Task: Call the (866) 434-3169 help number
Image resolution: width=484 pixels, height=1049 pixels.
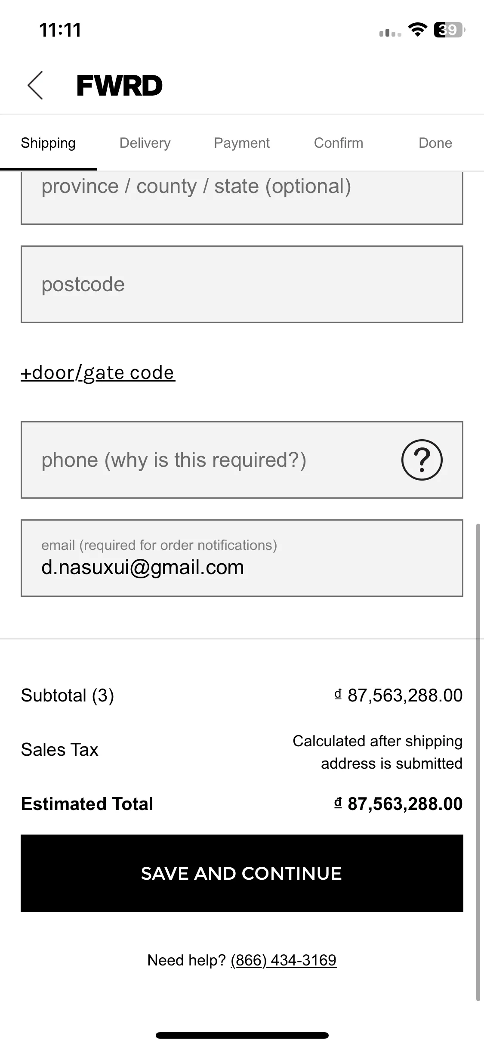Action: pos(284,960)
